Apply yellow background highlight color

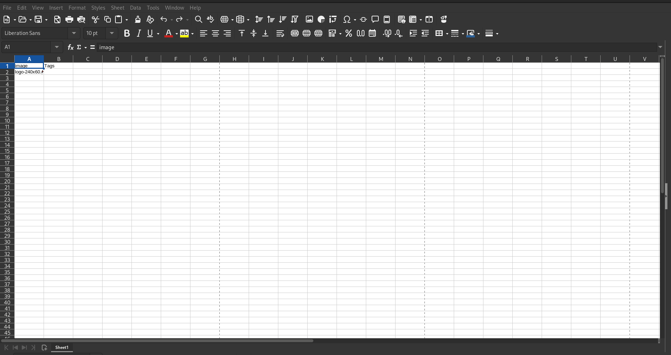coord(184,34)
